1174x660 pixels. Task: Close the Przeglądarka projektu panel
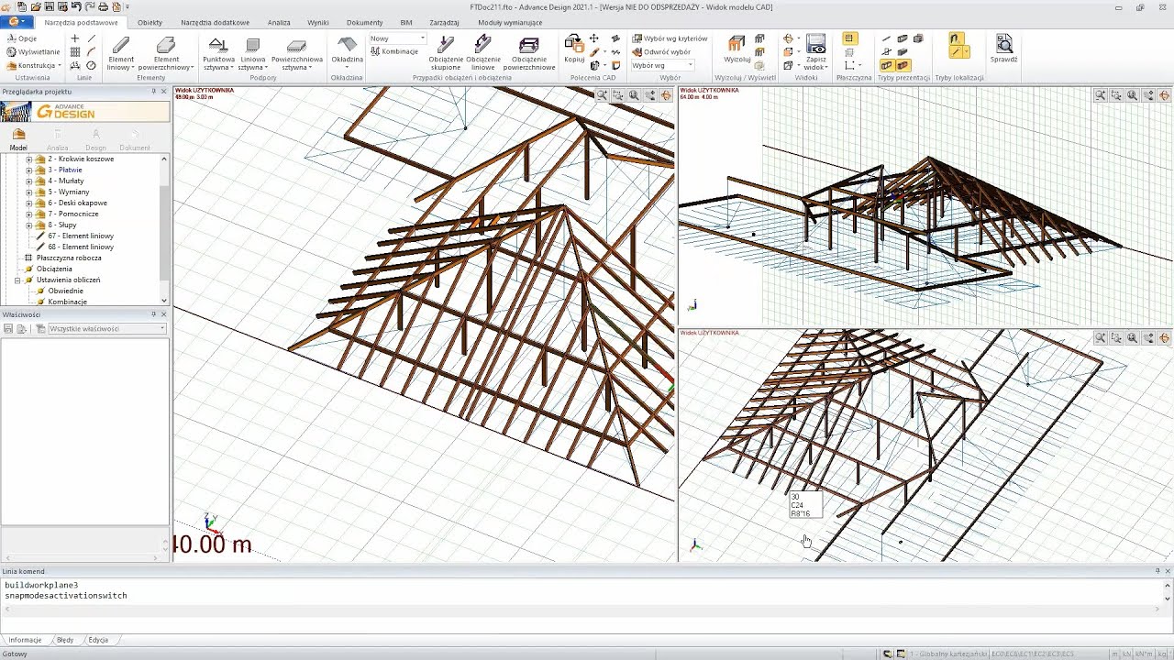[x=164, y=92]
